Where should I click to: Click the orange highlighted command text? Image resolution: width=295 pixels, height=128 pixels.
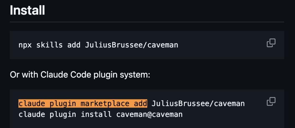click(x=82, y=104)
